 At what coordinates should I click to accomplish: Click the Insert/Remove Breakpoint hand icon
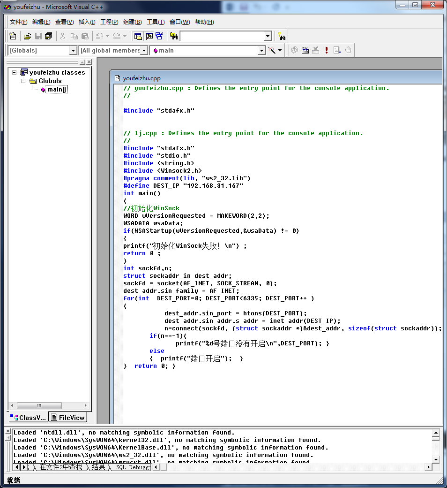[348, 50]
